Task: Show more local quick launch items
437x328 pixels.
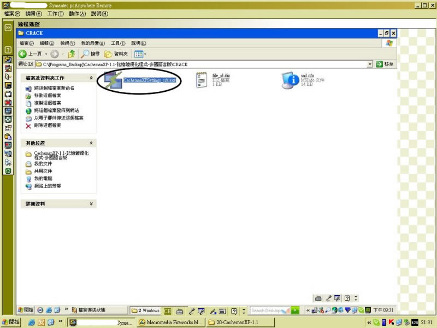Action: tap(60, 321)
